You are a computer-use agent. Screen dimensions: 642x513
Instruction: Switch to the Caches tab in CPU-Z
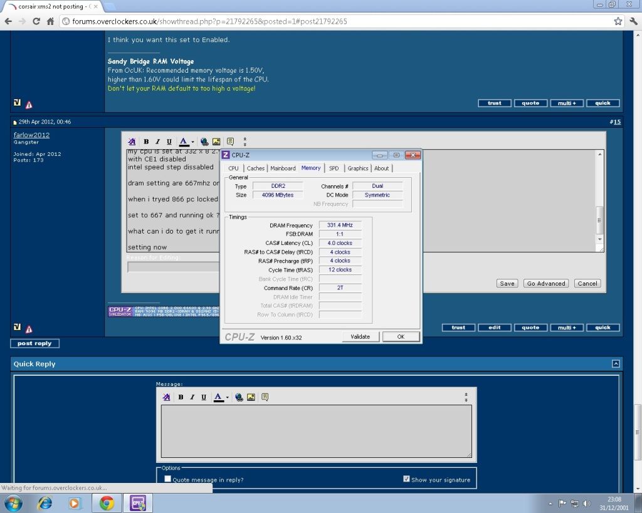coord(256,168)
